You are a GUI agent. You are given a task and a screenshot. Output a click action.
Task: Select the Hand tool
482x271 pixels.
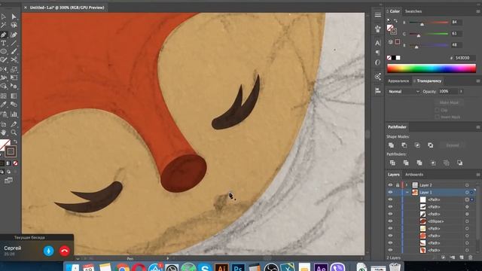(x=4, y=132)
